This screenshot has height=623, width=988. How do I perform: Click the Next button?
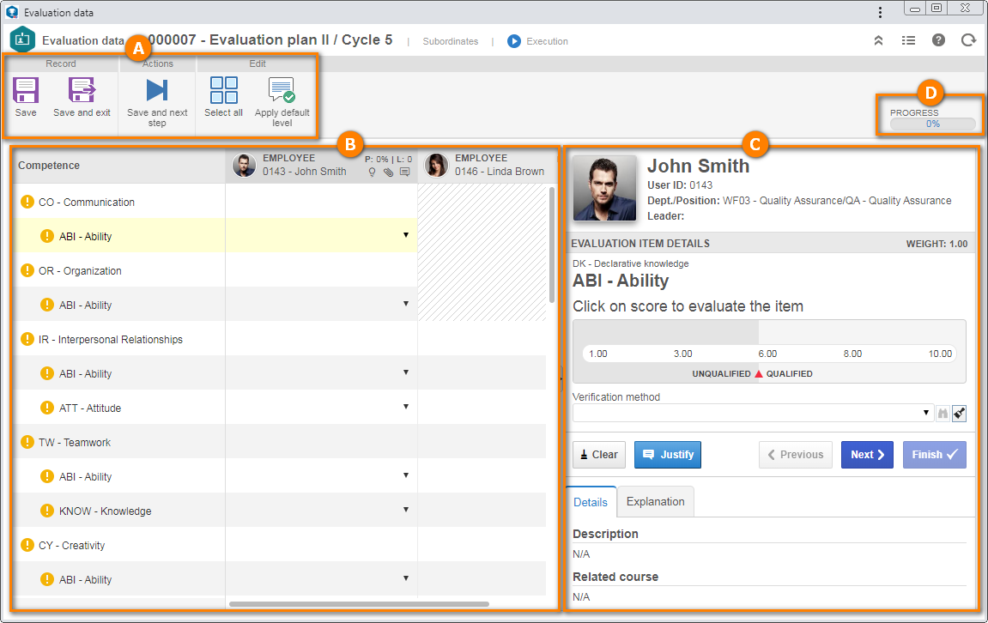(867, 455)
